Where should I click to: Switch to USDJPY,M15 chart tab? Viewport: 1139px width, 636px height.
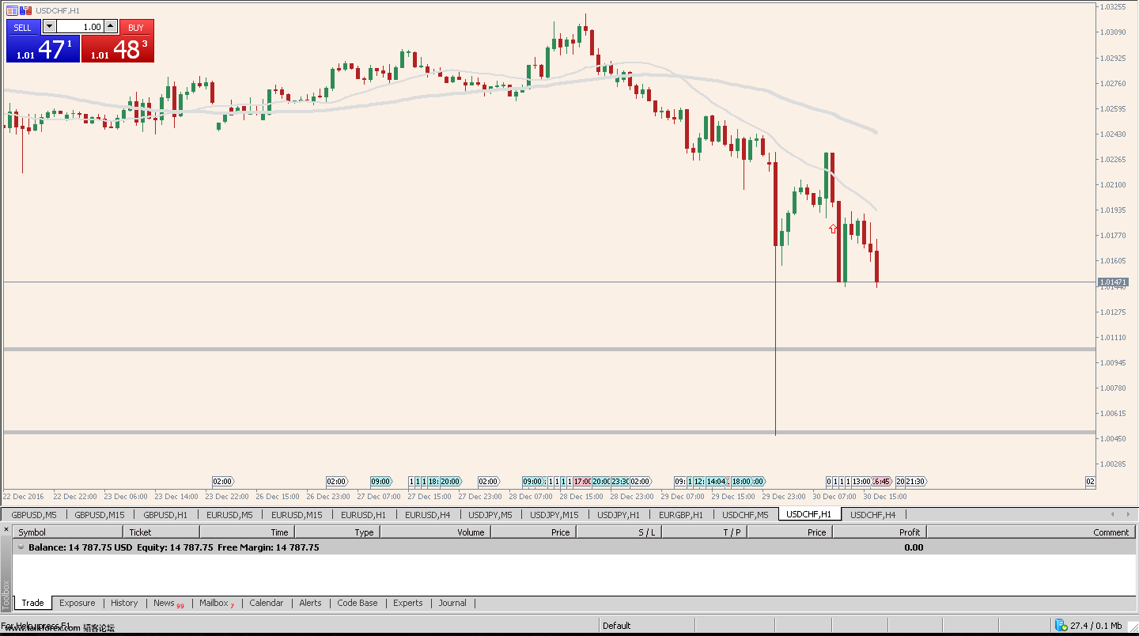554,514
